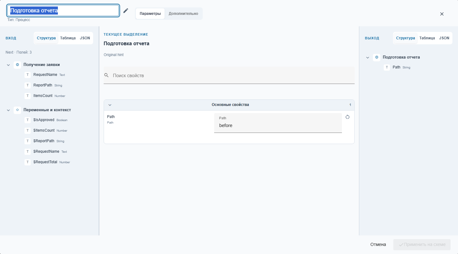Focus the Поиск свойств search field
The height and width of the screenshot is (254, 458).
point(229,75)
